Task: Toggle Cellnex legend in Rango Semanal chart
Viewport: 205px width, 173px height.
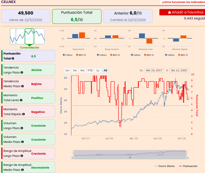Action: [102, 55]
